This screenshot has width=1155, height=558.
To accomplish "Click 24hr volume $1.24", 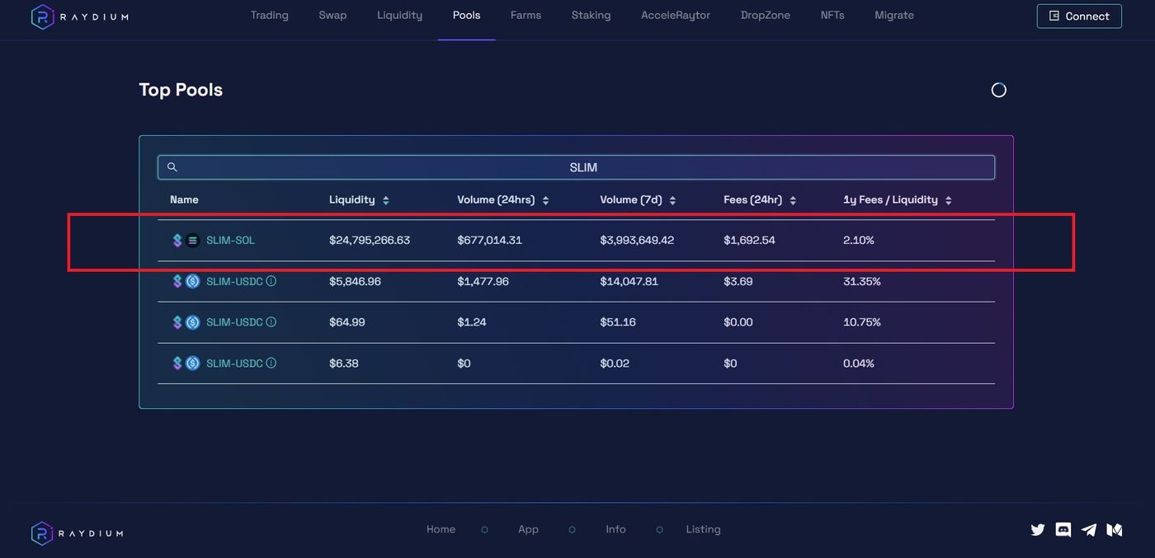I will point(472,322).
